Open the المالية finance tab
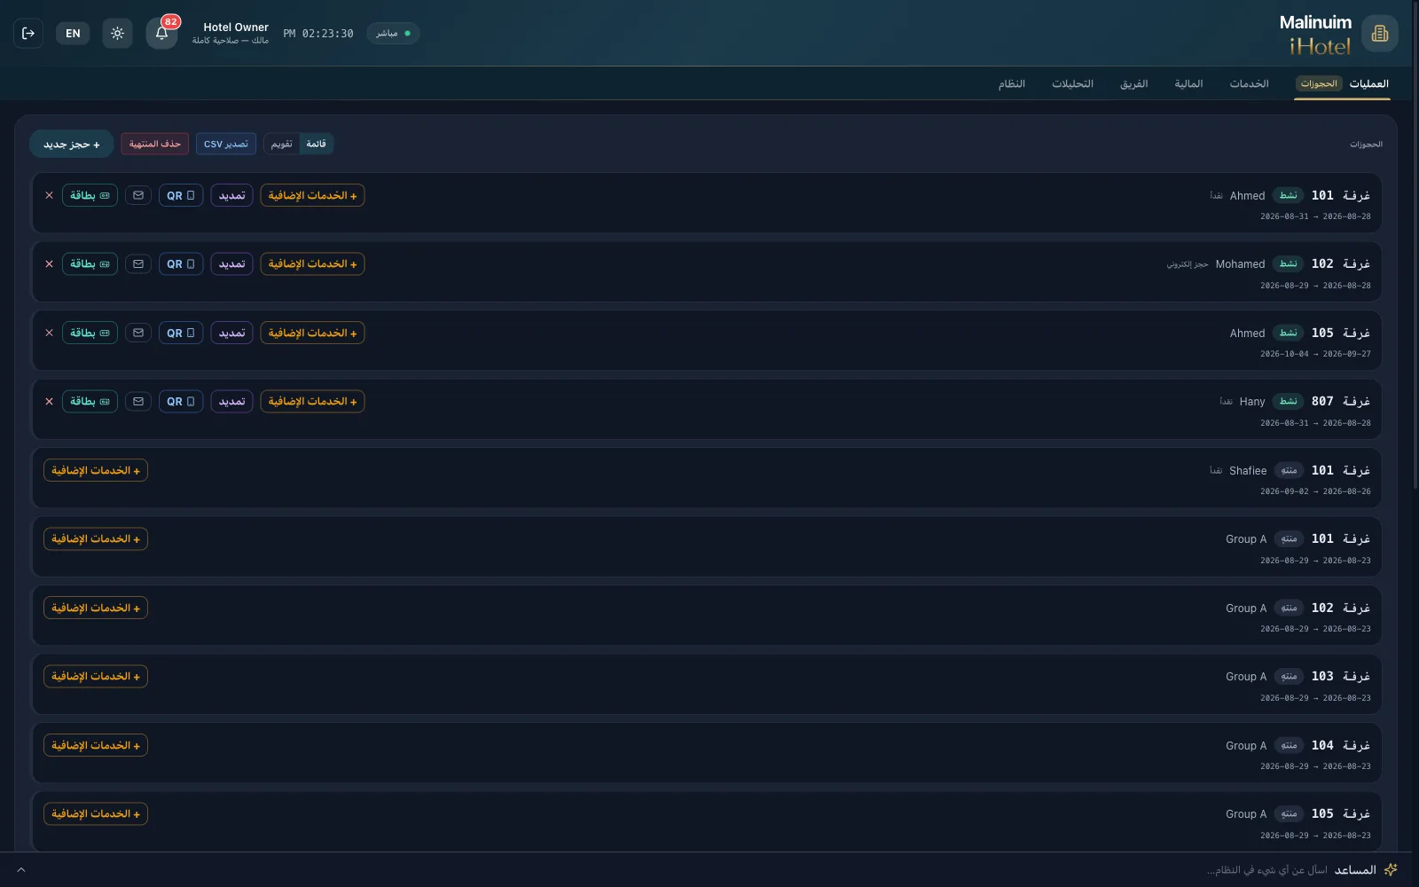Viewport: 1419px width, 887px height. click(x=1188, y=83)
